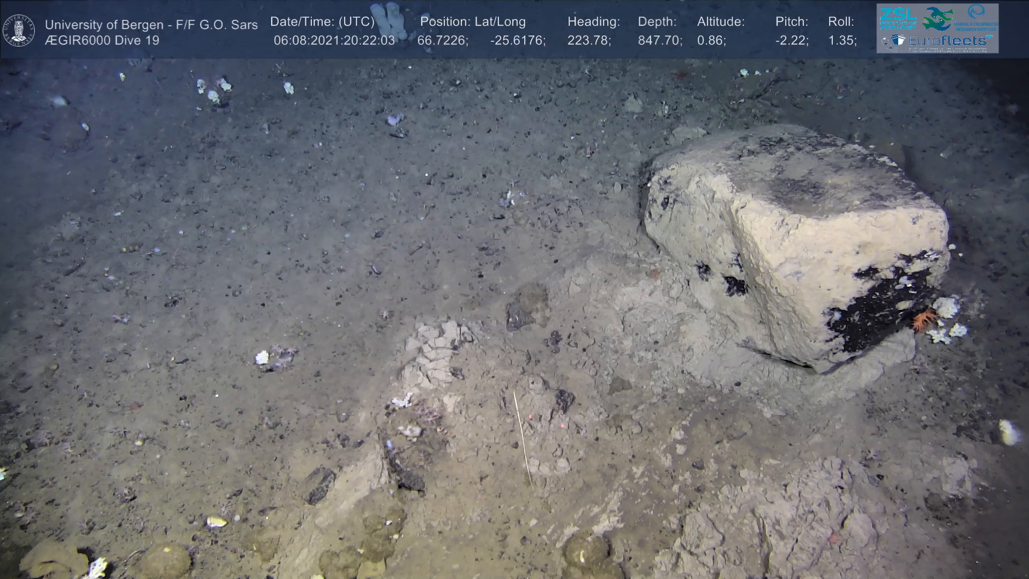The image size is (1029, 579).
Task: Click the white sponge at far right edge
Action: point(1009,432)
